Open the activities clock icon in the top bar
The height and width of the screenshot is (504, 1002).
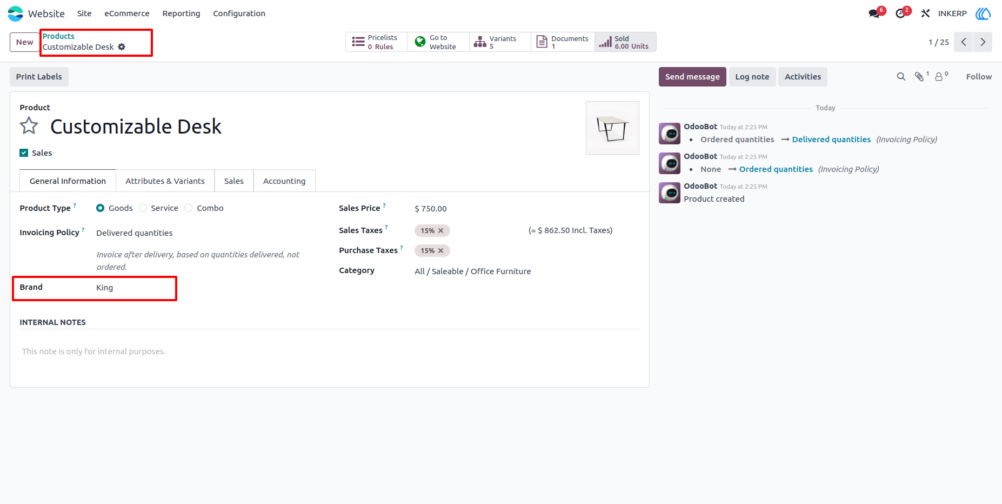(900, 14)
